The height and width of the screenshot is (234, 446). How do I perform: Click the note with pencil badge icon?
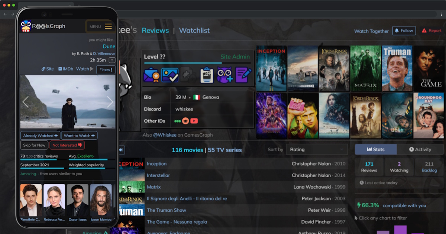243,75
